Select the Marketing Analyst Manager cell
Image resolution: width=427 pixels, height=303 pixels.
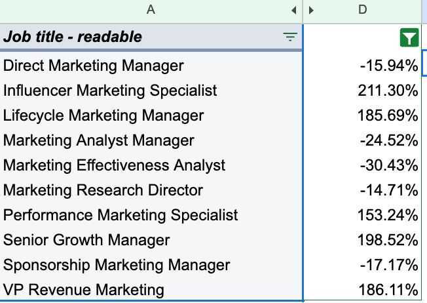click(x=151, y=140)
